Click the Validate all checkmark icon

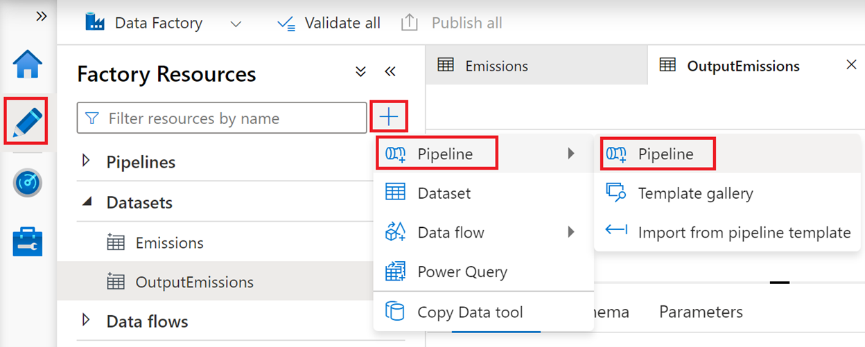point(286,23)
